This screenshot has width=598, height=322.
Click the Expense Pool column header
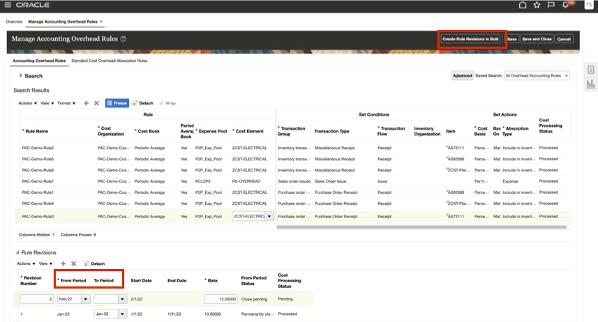(213, 131)
